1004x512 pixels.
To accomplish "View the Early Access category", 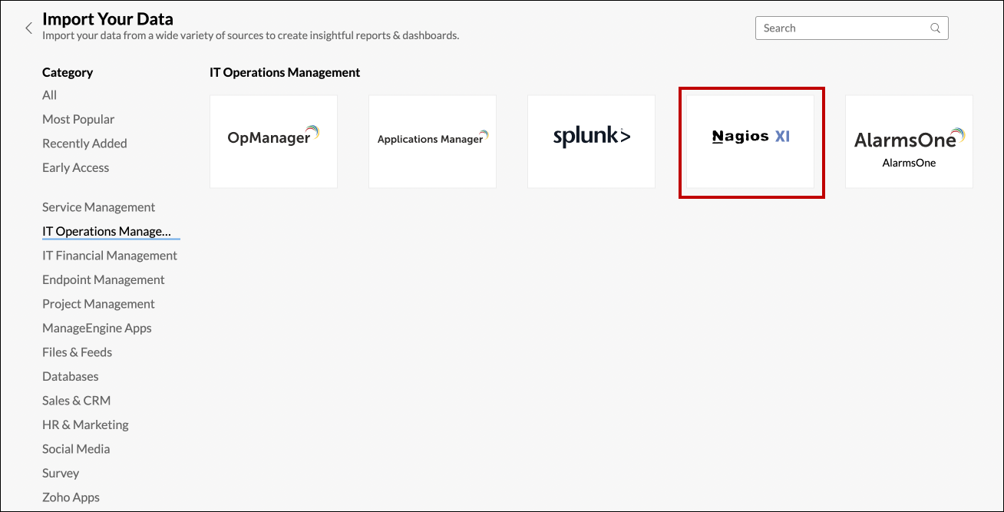I will coord(76,167).
